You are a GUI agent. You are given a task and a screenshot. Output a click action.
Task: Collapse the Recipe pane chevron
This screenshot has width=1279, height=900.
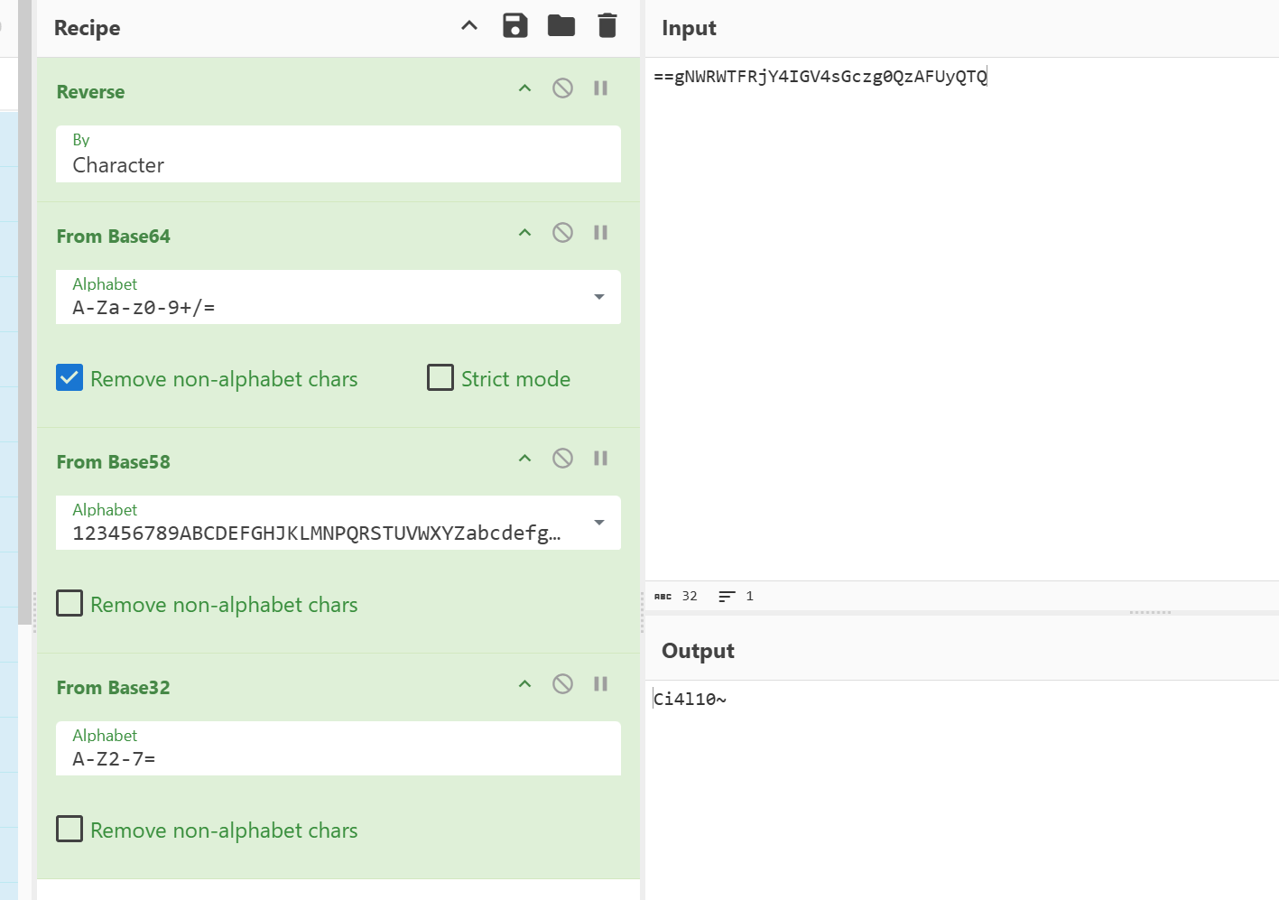click(x=469, y=26)
